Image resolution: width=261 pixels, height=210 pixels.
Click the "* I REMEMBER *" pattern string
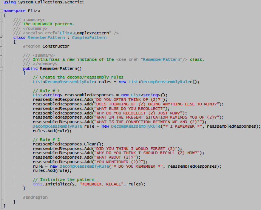click(182, 126)
